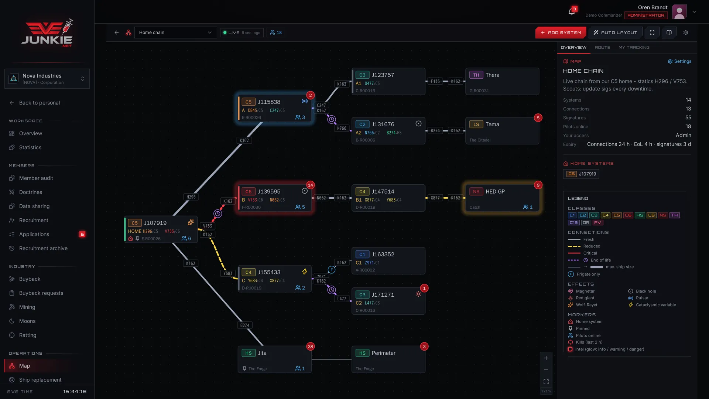This screenshot has height=399, width=709.
Task: Click the HS class legend swatch
Action: click(x=640, y=215)
